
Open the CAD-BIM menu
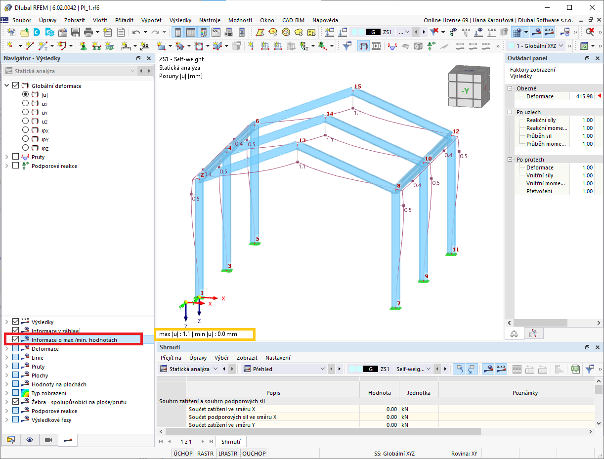[293, 20]
